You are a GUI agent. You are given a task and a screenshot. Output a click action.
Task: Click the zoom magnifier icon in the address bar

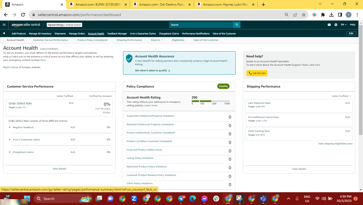(x=287, y=15)
